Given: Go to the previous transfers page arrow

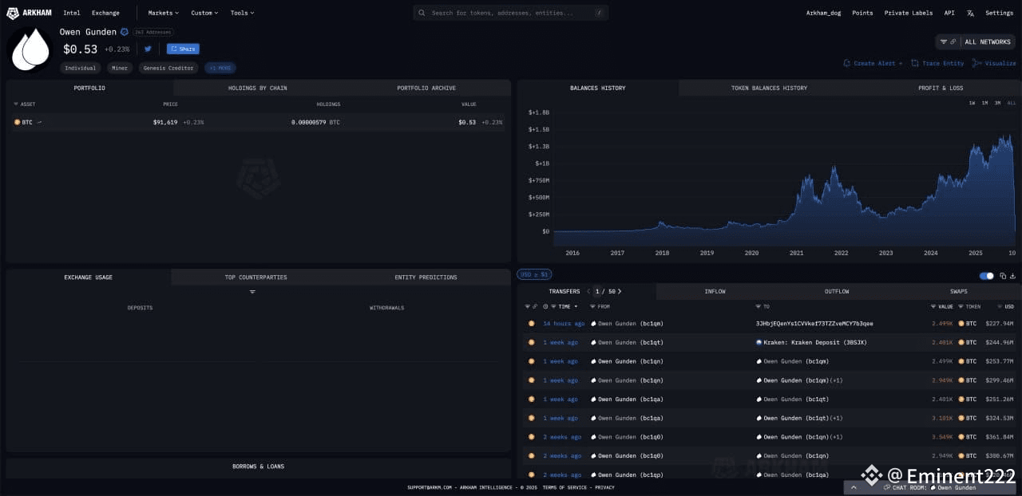Looking at the screenshot, I should [x=588, y=291].
